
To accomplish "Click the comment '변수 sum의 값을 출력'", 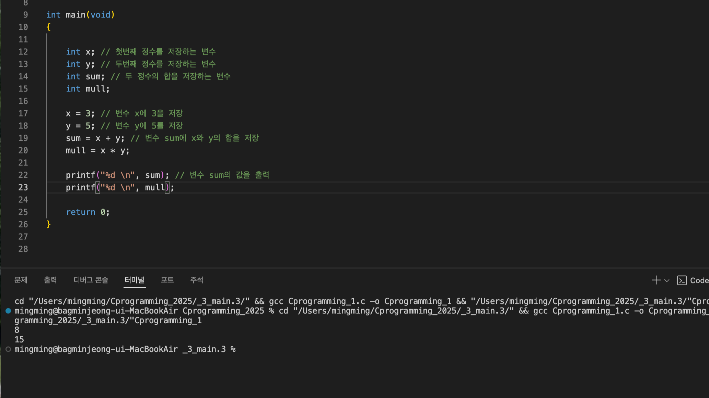I will [229, 175].
